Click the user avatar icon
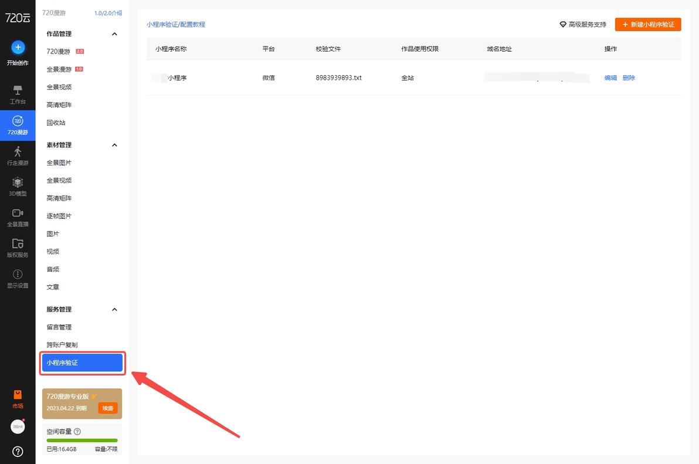 [x=18, y=426]
